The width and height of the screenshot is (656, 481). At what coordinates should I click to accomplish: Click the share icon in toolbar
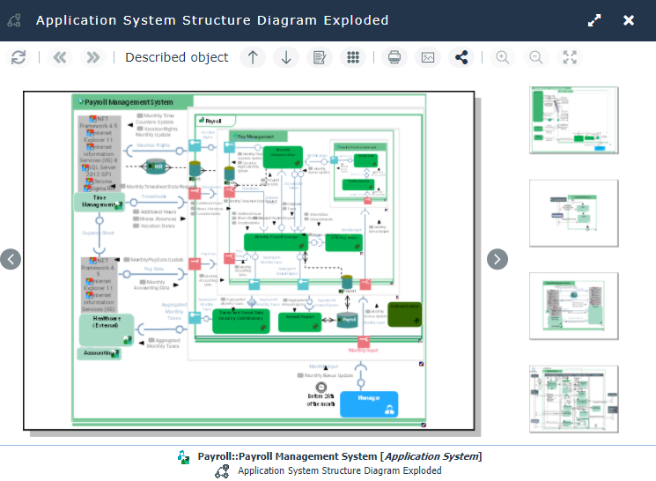(461, 57)
